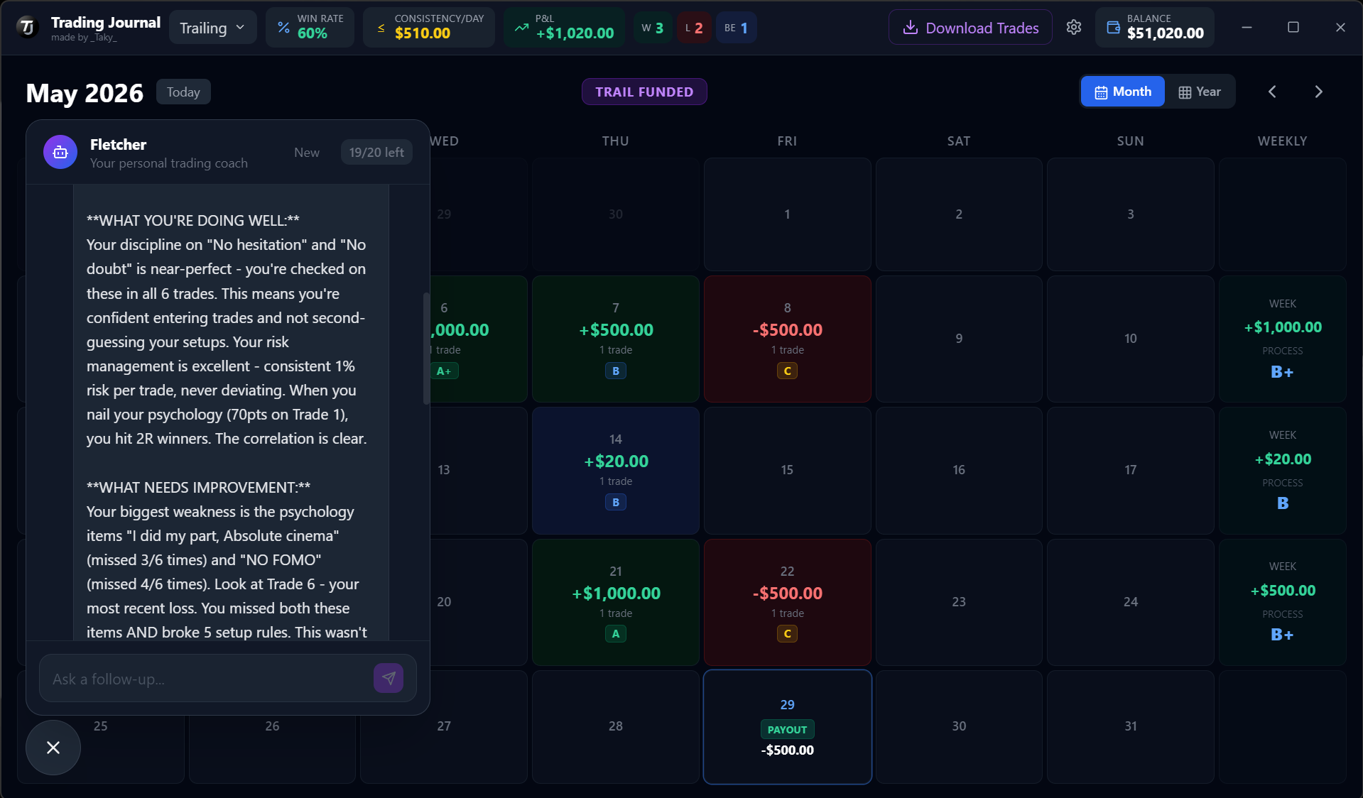
Task: Select day 16 in the calendar
Action: coord(959,470)
